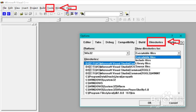Open the View menu
Viewport: 196px width, 112px height.
click(x=17, y=8)
